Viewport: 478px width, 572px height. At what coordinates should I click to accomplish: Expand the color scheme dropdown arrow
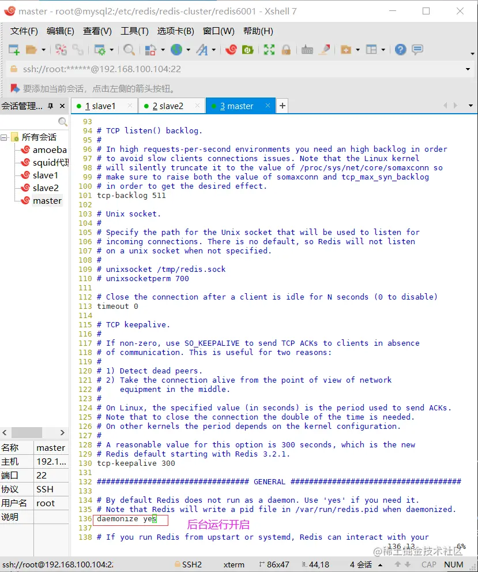coord(163,50)
